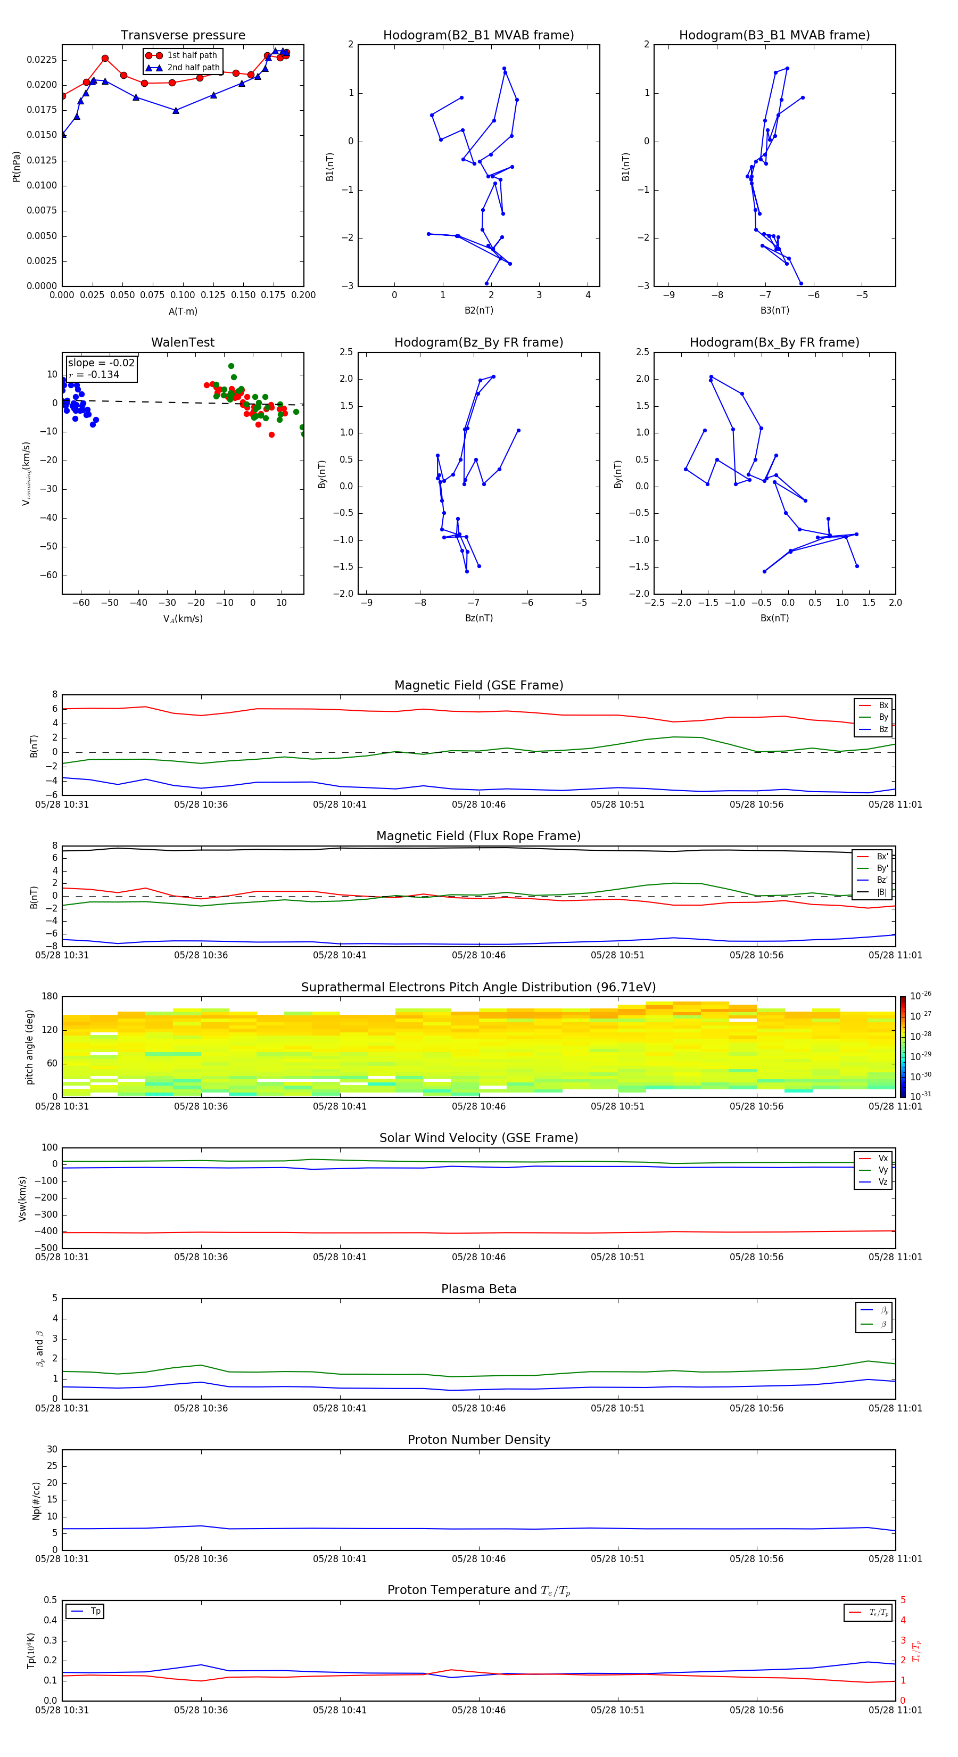
Task: Click the 'B2(nT)' axis label
Action: click(478, 310)
